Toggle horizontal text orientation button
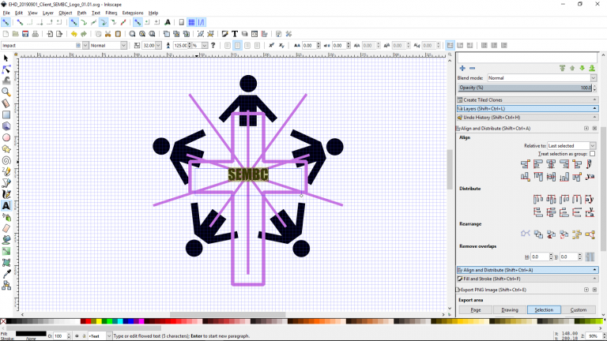This screenshot has width=607, height=341. coord(450,46)
